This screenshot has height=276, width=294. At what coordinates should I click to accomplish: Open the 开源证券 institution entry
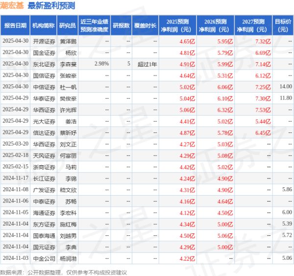(x=43, y=42)
